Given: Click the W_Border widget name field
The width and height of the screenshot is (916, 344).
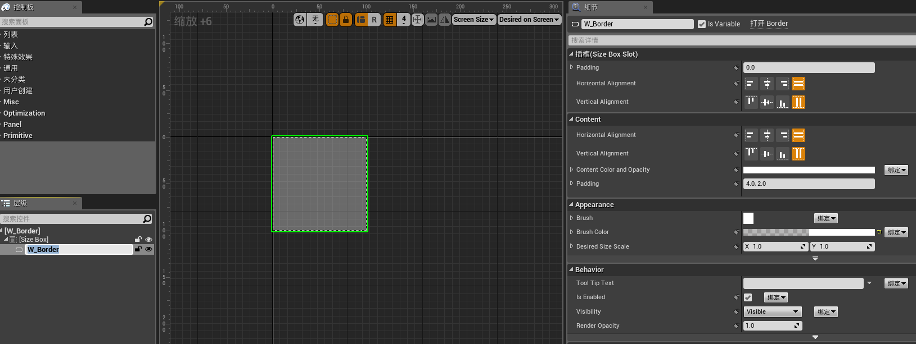Looking at the screenshot, I should 638,24.
